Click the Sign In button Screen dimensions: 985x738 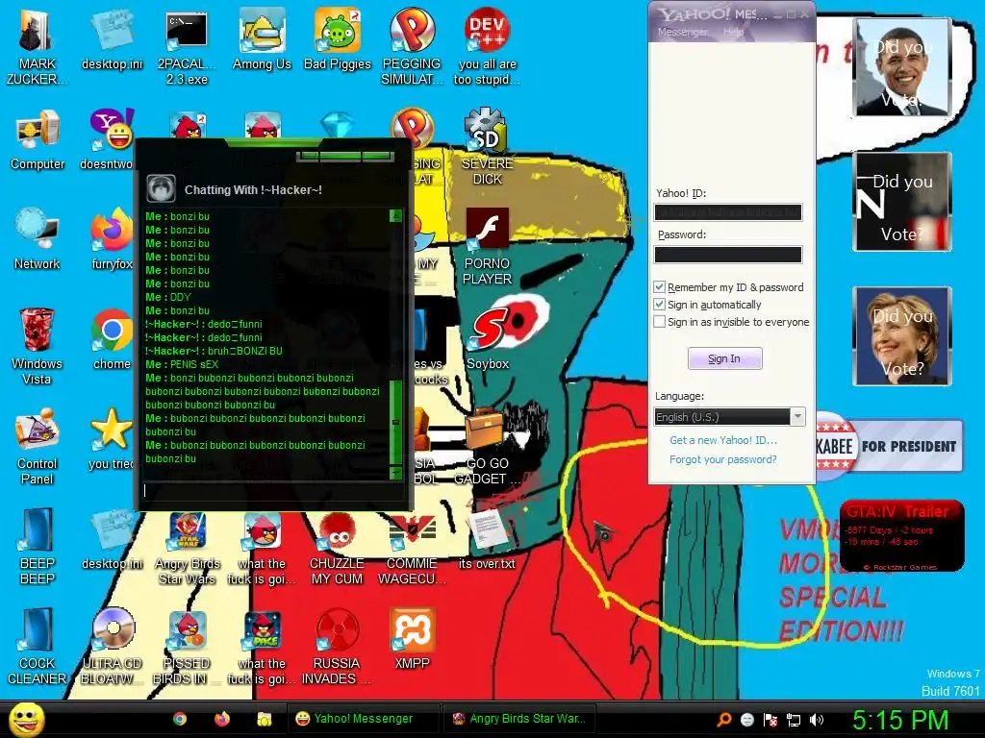(724, 358)
